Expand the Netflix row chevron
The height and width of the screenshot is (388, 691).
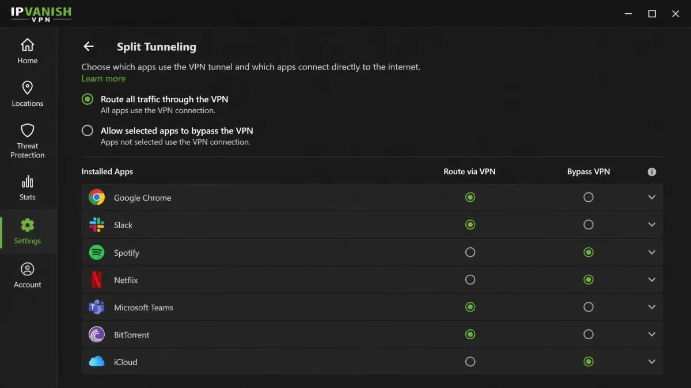[652, 280]
